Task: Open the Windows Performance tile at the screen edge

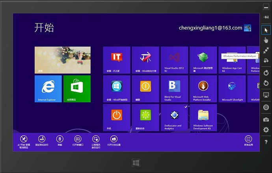Action: pos(253,60)
